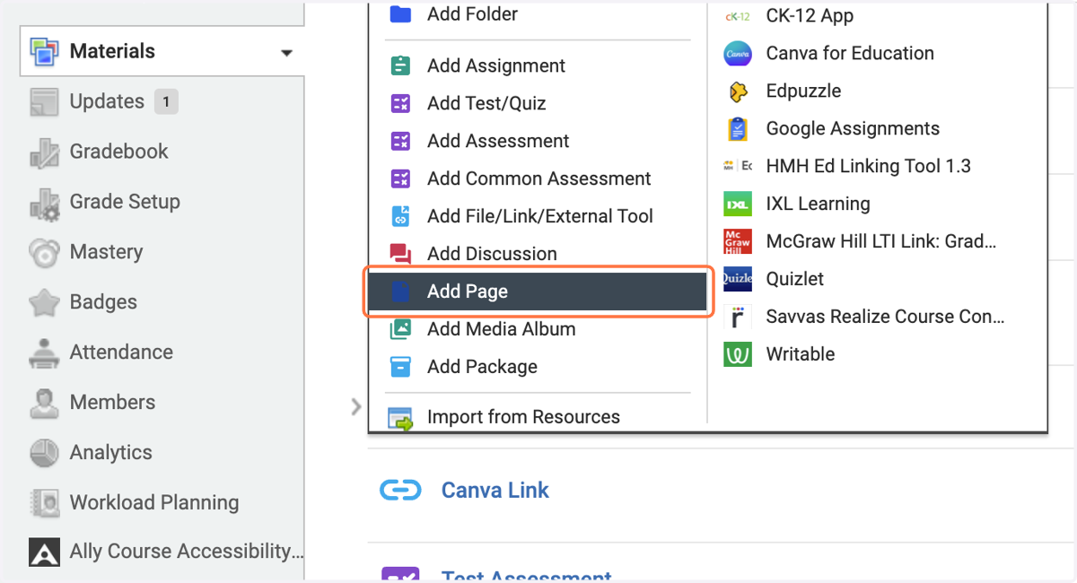Click the green Writable logo icon

(738, 354)
